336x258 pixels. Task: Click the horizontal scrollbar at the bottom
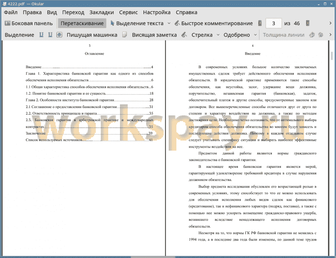[x=153, y=257]
